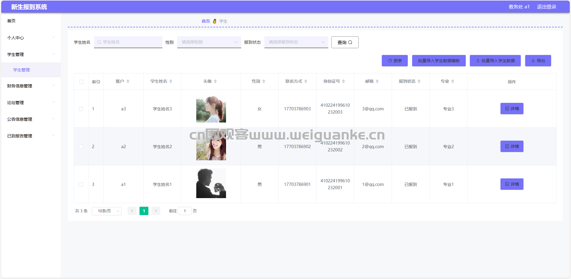
Task: Tick the select-all checkbox in table header
Action: pos(81,82)
